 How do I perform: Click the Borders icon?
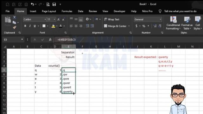(44, 26)
